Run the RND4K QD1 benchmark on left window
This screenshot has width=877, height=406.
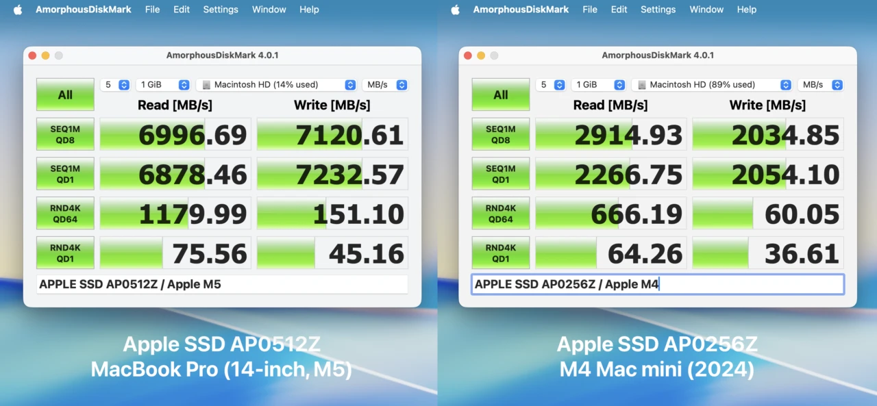65,253
